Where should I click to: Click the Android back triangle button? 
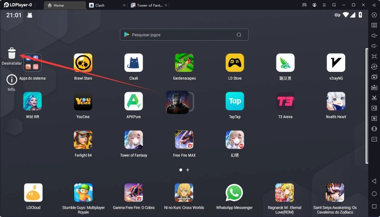pos(374,181)
